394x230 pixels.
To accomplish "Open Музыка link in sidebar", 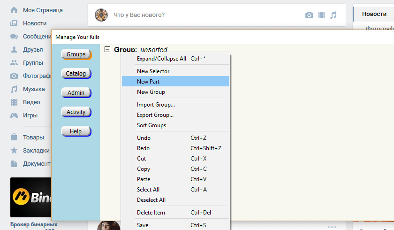I will point(34,89).
